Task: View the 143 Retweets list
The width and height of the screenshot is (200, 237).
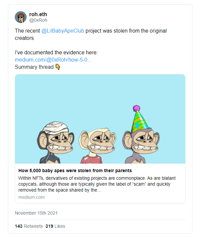Action: point(29,226)
